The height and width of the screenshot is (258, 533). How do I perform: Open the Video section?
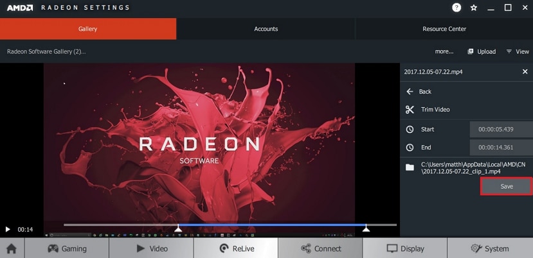coord(152,248)
